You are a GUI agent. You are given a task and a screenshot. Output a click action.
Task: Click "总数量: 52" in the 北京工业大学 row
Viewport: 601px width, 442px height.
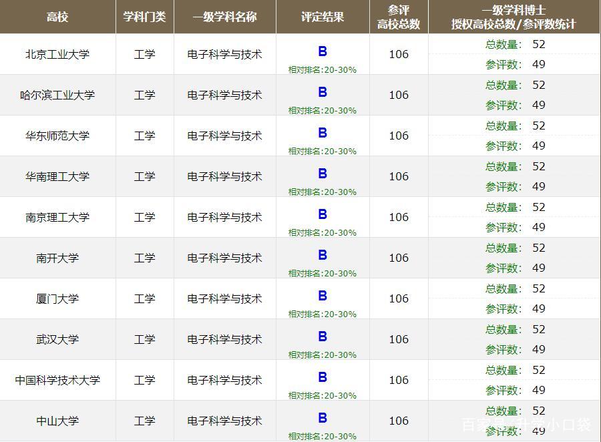515,44
